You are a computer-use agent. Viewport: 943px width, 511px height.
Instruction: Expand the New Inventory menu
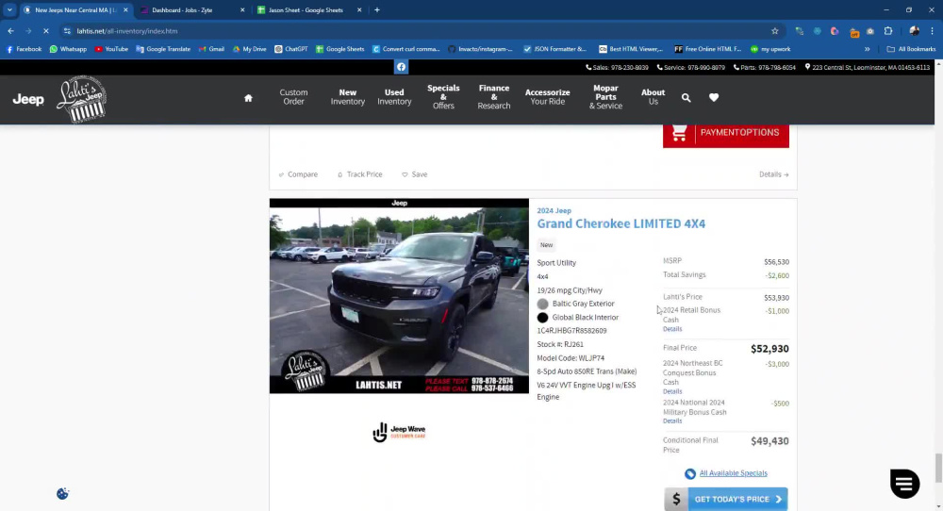coord(348,97)
